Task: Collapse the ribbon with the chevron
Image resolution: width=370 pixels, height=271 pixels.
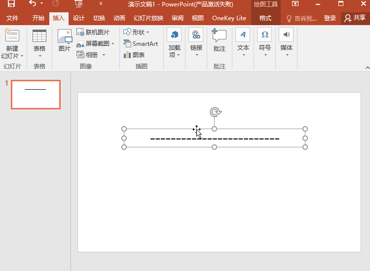Action: tap(367, 68)
